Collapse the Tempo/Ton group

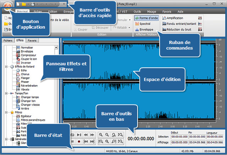[x=6, y=93]
